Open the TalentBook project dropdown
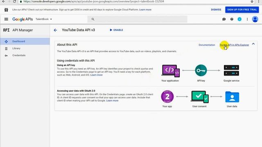Screen dimensions: 262x147 [x=44, y=19]
